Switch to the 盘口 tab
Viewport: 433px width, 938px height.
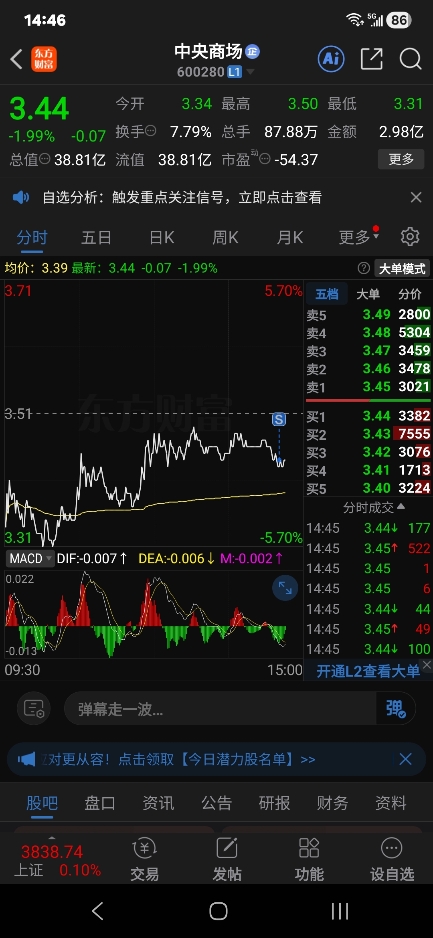pyautogui.click(x=100, y=803)
